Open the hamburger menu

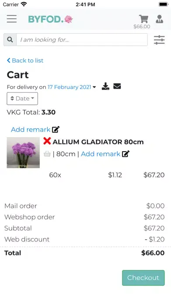coord(12,19)
